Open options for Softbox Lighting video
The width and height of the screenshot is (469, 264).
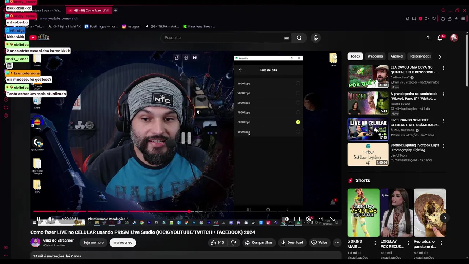(444, 146)
